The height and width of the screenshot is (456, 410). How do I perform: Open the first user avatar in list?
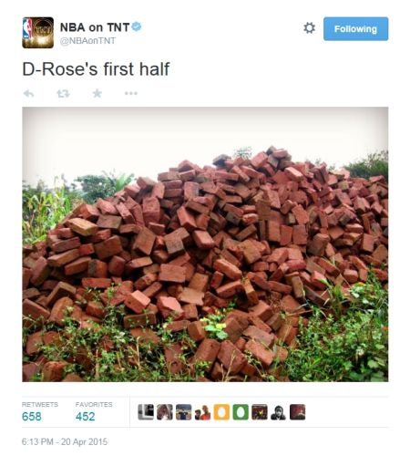pyautogui.click(x=146, y=412)
